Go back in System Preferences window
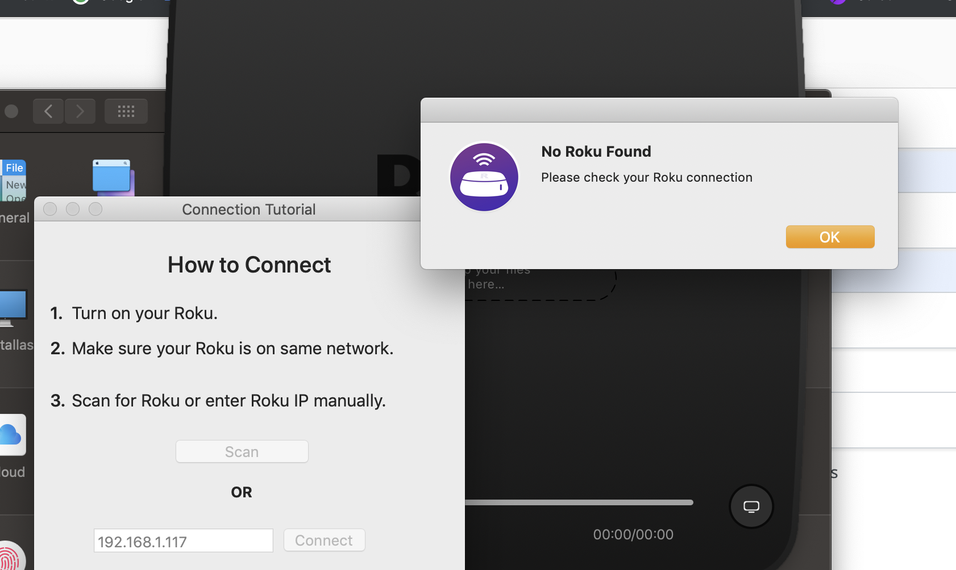The height and width of the screenshot is (570, 956). coord(48,111)
